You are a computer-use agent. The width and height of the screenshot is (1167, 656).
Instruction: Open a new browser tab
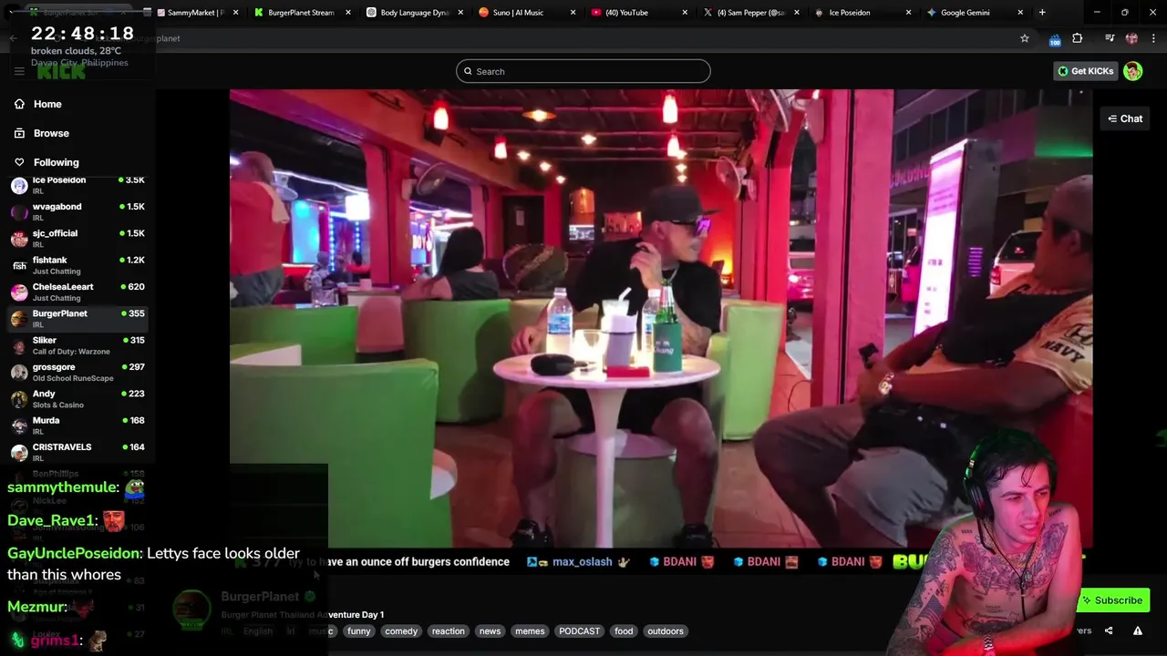pyautogui.click(x=1042, y=13)
